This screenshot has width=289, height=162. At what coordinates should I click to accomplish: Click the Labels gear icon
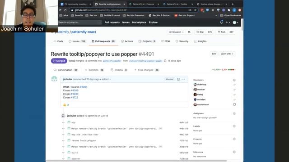(x=234, y=126)
